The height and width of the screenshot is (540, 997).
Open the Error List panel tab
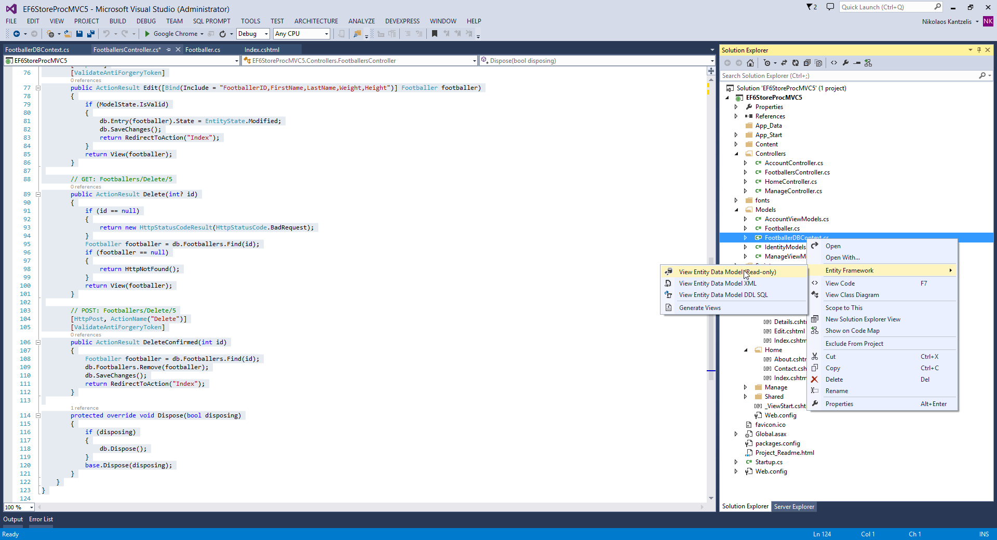(x=41, y=519)
